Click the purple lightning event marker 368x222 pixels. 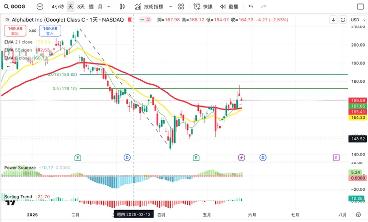coord(241,158)
